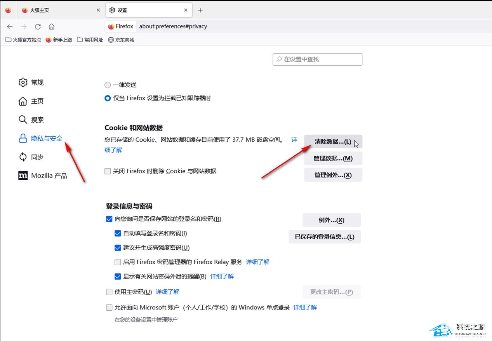This screenshot has width=492, height=341.
Task: Open the home page via house icon
Action: pyautogui.click(x=51, y=26)
